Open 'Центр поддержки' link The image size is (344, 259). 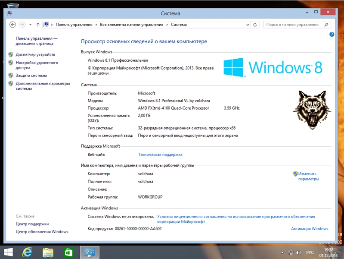(x=32, y=224)
